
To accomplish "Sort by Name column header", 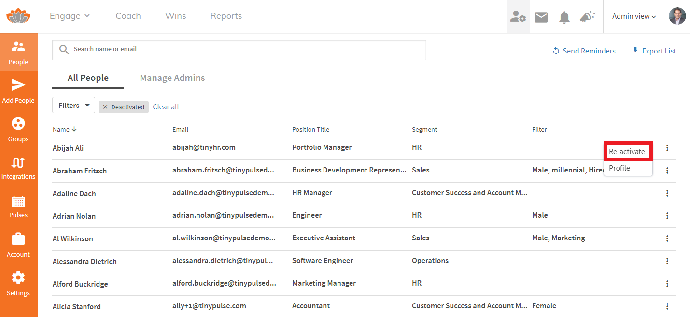I will coord(65,129).
